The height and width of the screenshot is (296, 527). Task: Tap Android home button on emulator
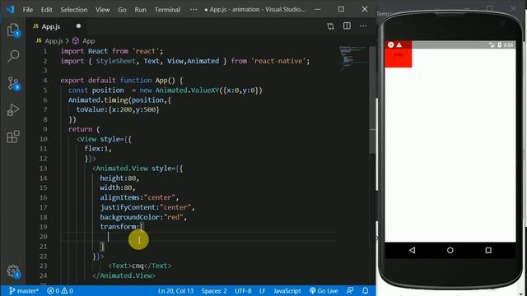click(x=450, y=250)
